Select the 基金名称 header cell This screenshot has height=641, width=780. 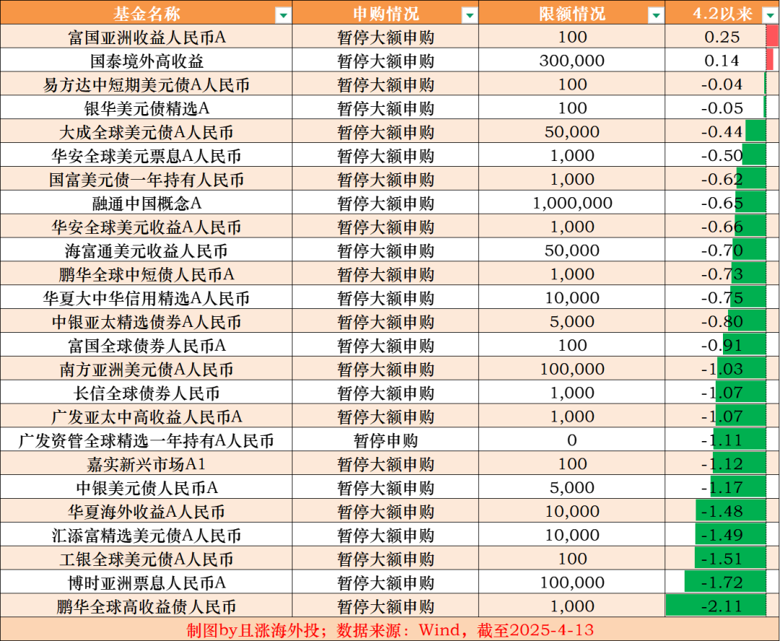point(146,13)
